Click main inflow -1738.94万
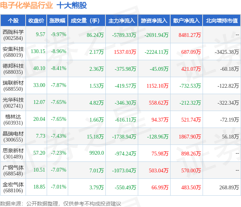This screenshot has width=241, height=207. (124, 137)
